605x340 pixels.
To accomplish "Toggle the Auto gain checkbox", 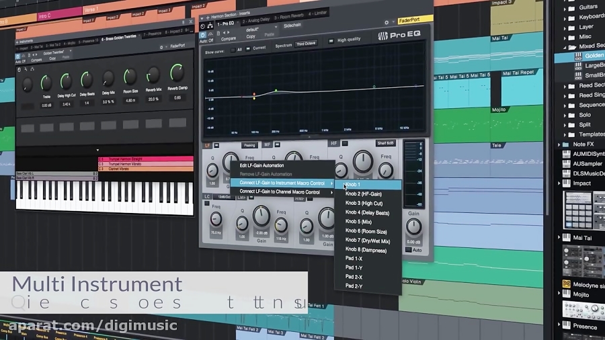I will point(408,250).
